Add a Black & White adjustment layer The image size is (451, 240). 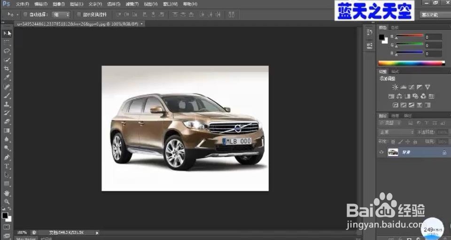pyautogui.click(x=407, y=96)
